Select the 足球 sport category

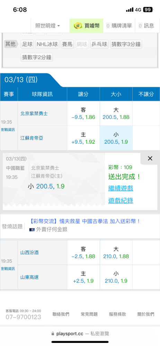[27, 44]
